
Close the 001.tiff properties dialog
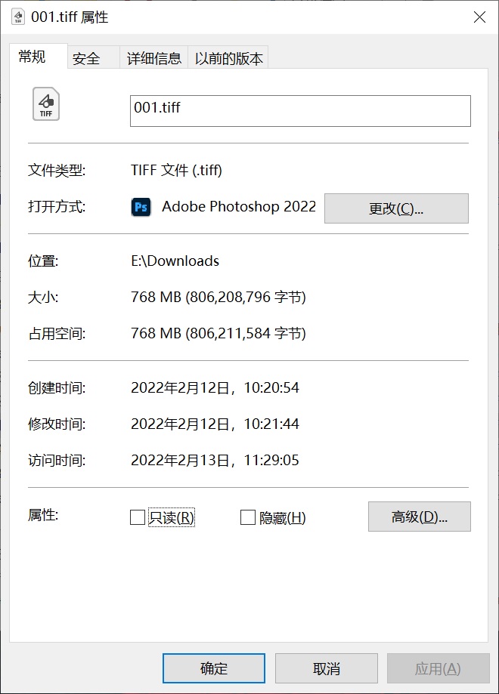(x=479, y=17)
